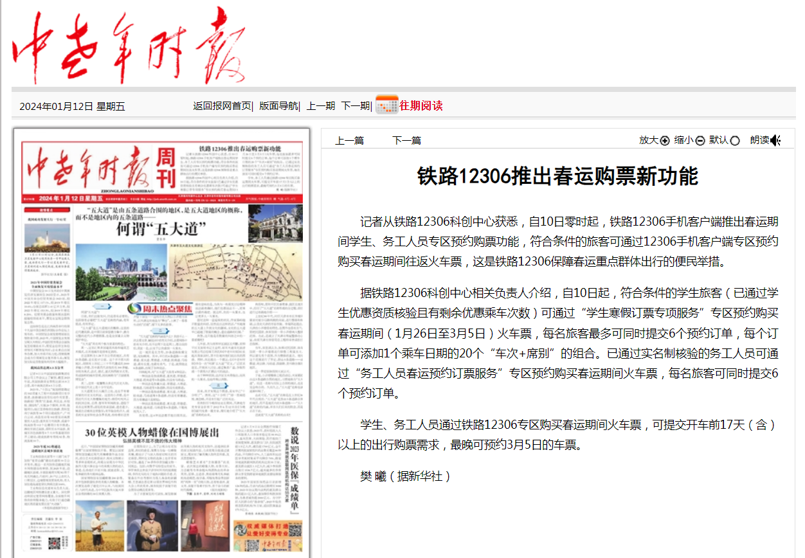Go to next issue with 下一期
The width and height of the screenshot is (805, 558).
click(x=355, y=106)
